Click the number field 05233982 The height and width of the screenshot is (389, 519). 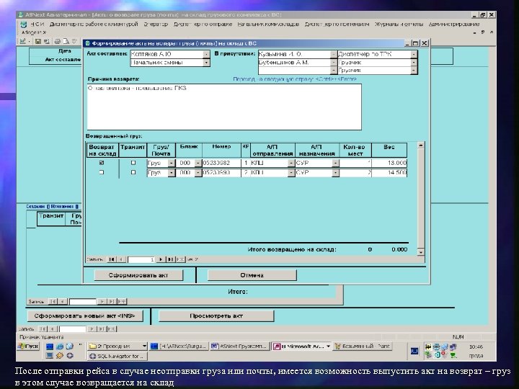(221, 163)
